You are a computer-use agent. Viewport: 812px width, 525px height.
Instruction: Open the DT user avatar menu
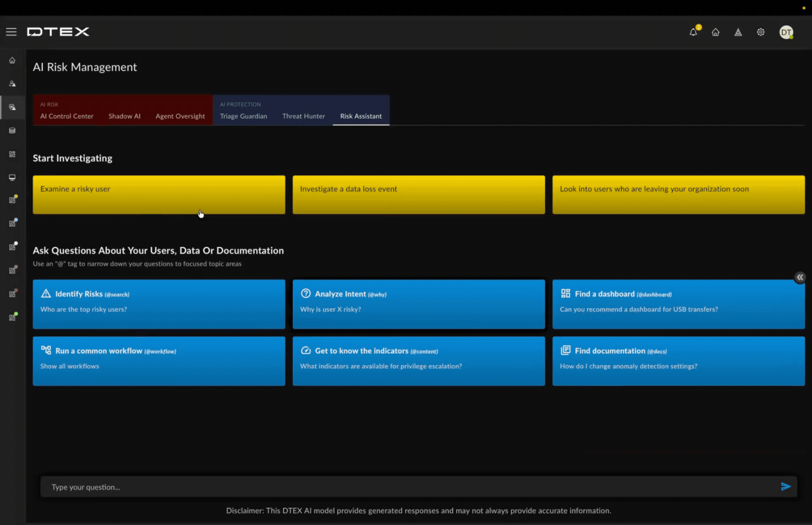tap(786, 32)
